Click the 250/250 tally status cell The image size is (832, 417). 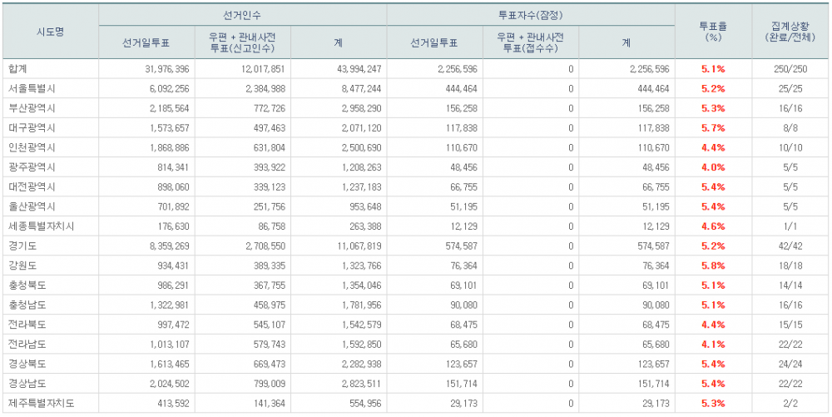(790, 68)
